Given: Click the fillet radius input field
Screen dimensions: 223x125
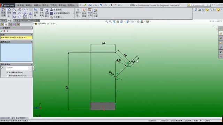Looking at the screenshot, I should pos(17,68).
